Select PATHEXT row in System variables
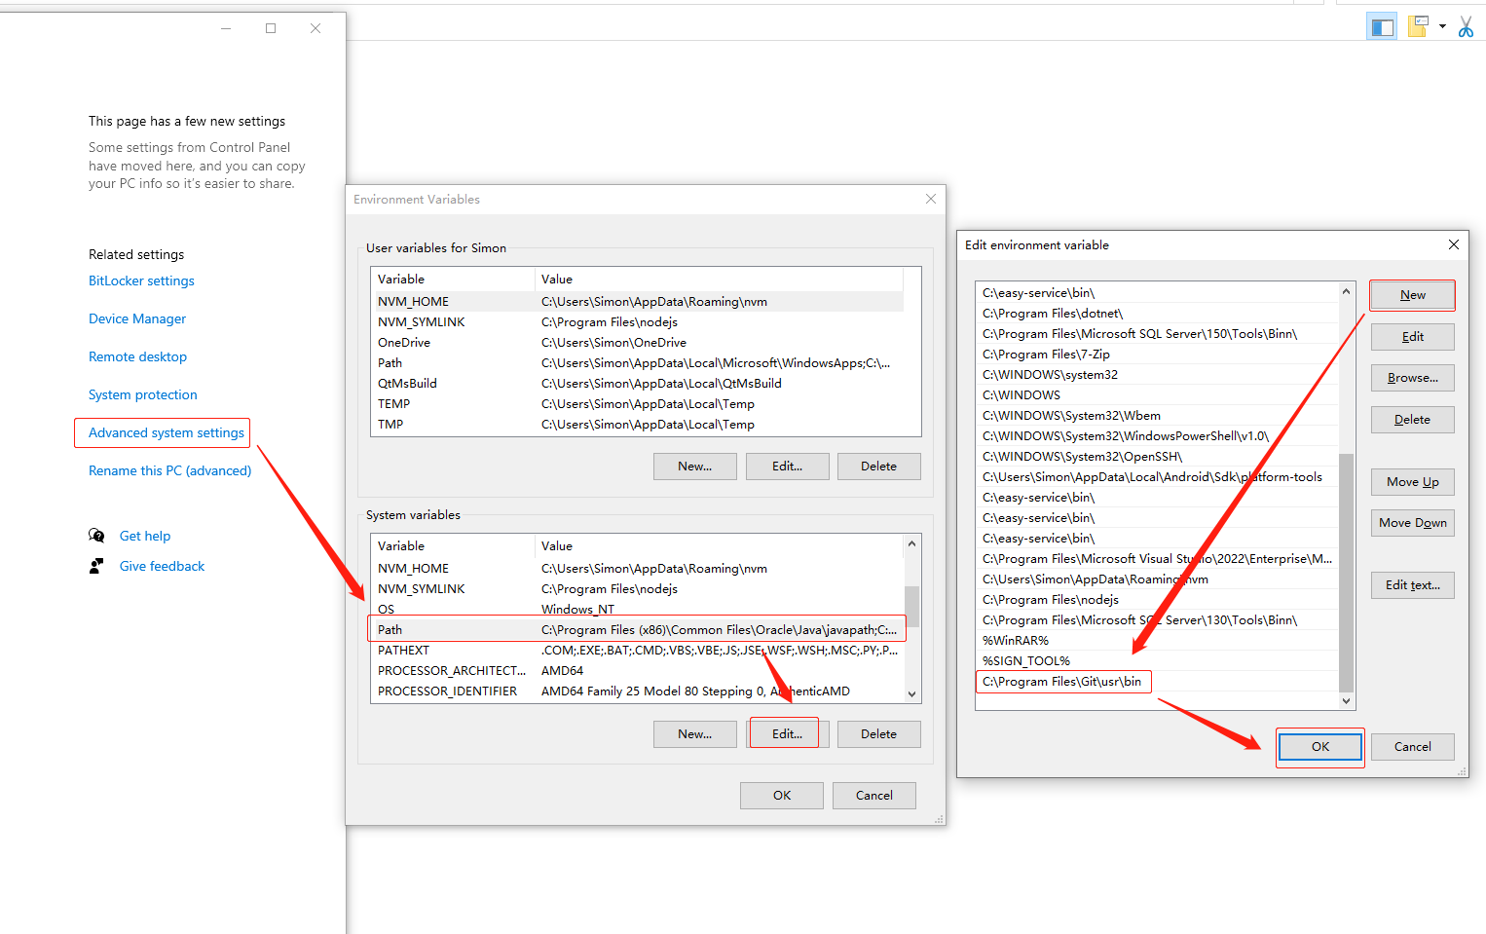Screen dimensions: 1486x934 pos(638,651)
